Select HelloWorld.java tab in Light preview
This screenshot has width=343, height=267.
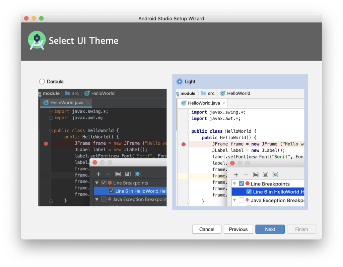coord(204,103)
